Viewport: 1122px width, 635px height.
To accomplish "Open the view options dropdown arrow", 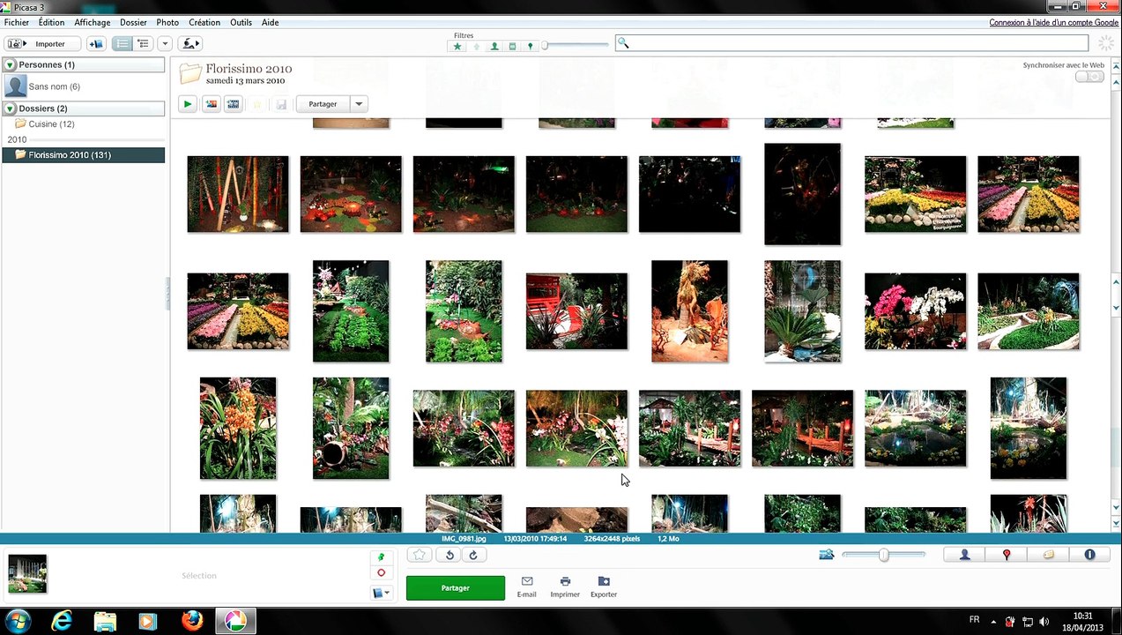I will click(x=164, y=43).
